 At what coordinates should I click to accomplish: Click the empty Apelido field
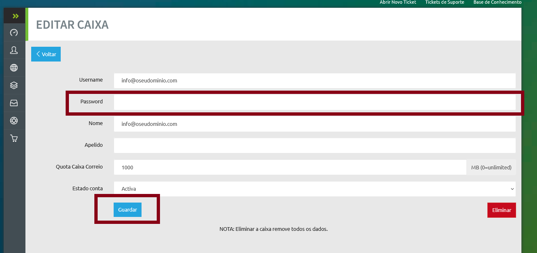(314, 146)
